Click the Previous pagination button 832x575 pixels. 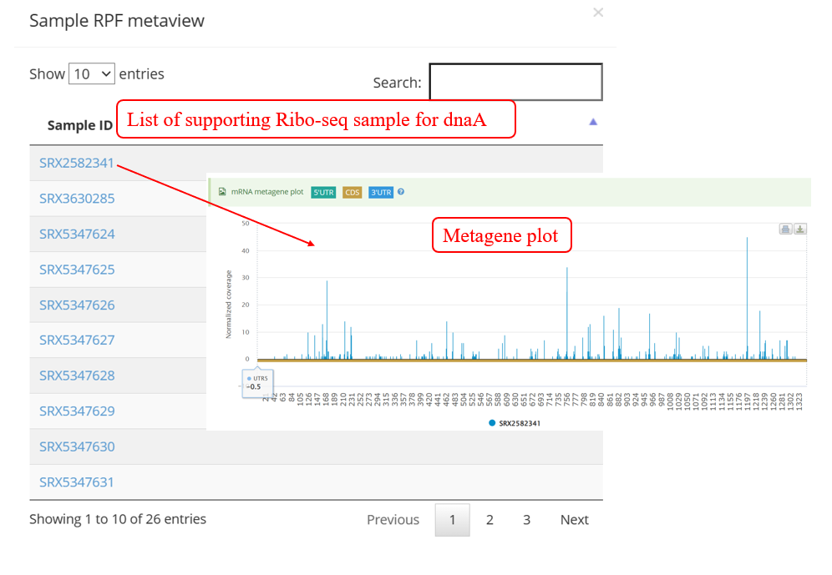393,520
